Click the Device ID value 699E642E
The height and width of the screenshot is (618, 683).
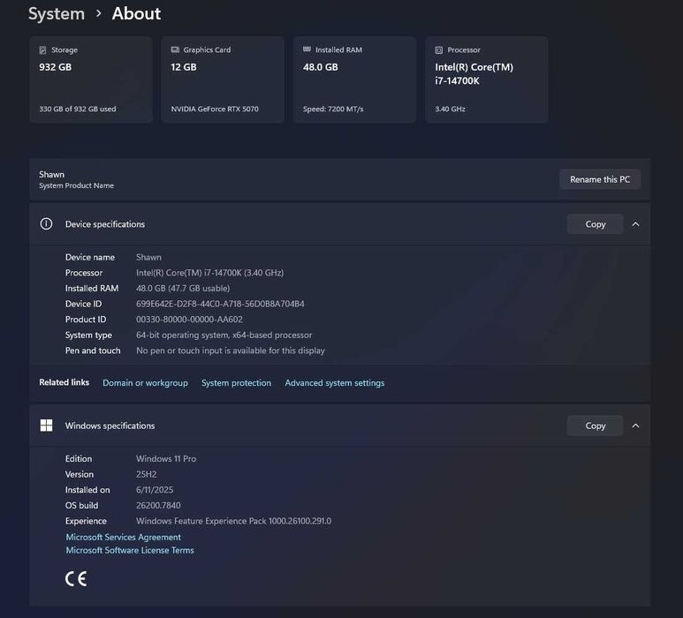[220, 304]
